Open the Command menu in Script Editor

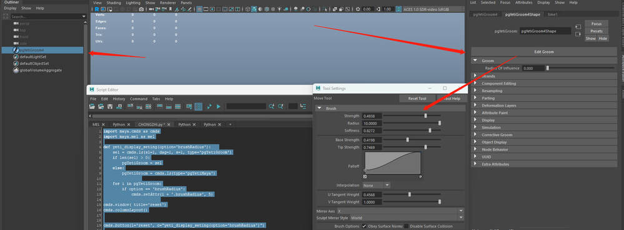pos(139,99)
